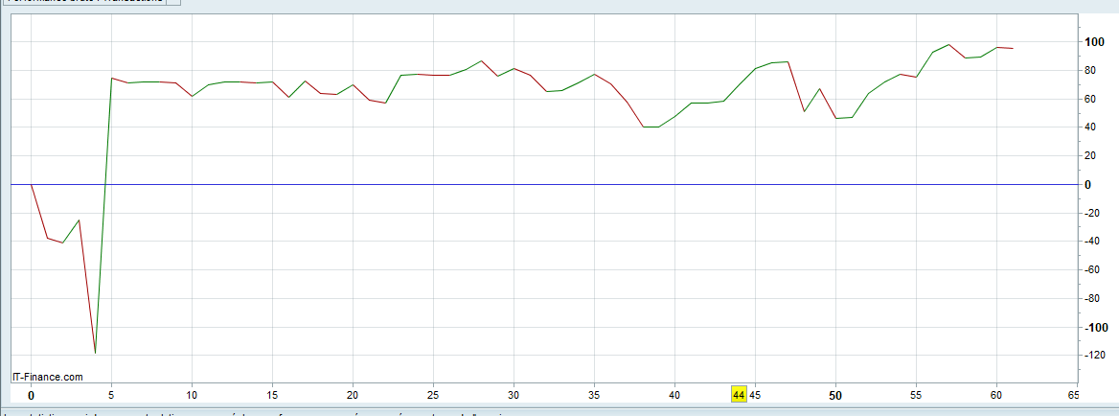1119x416 pixels.
Task: Select the x-axis label 5
Action: pyautogui.click(x=111, y=395)
